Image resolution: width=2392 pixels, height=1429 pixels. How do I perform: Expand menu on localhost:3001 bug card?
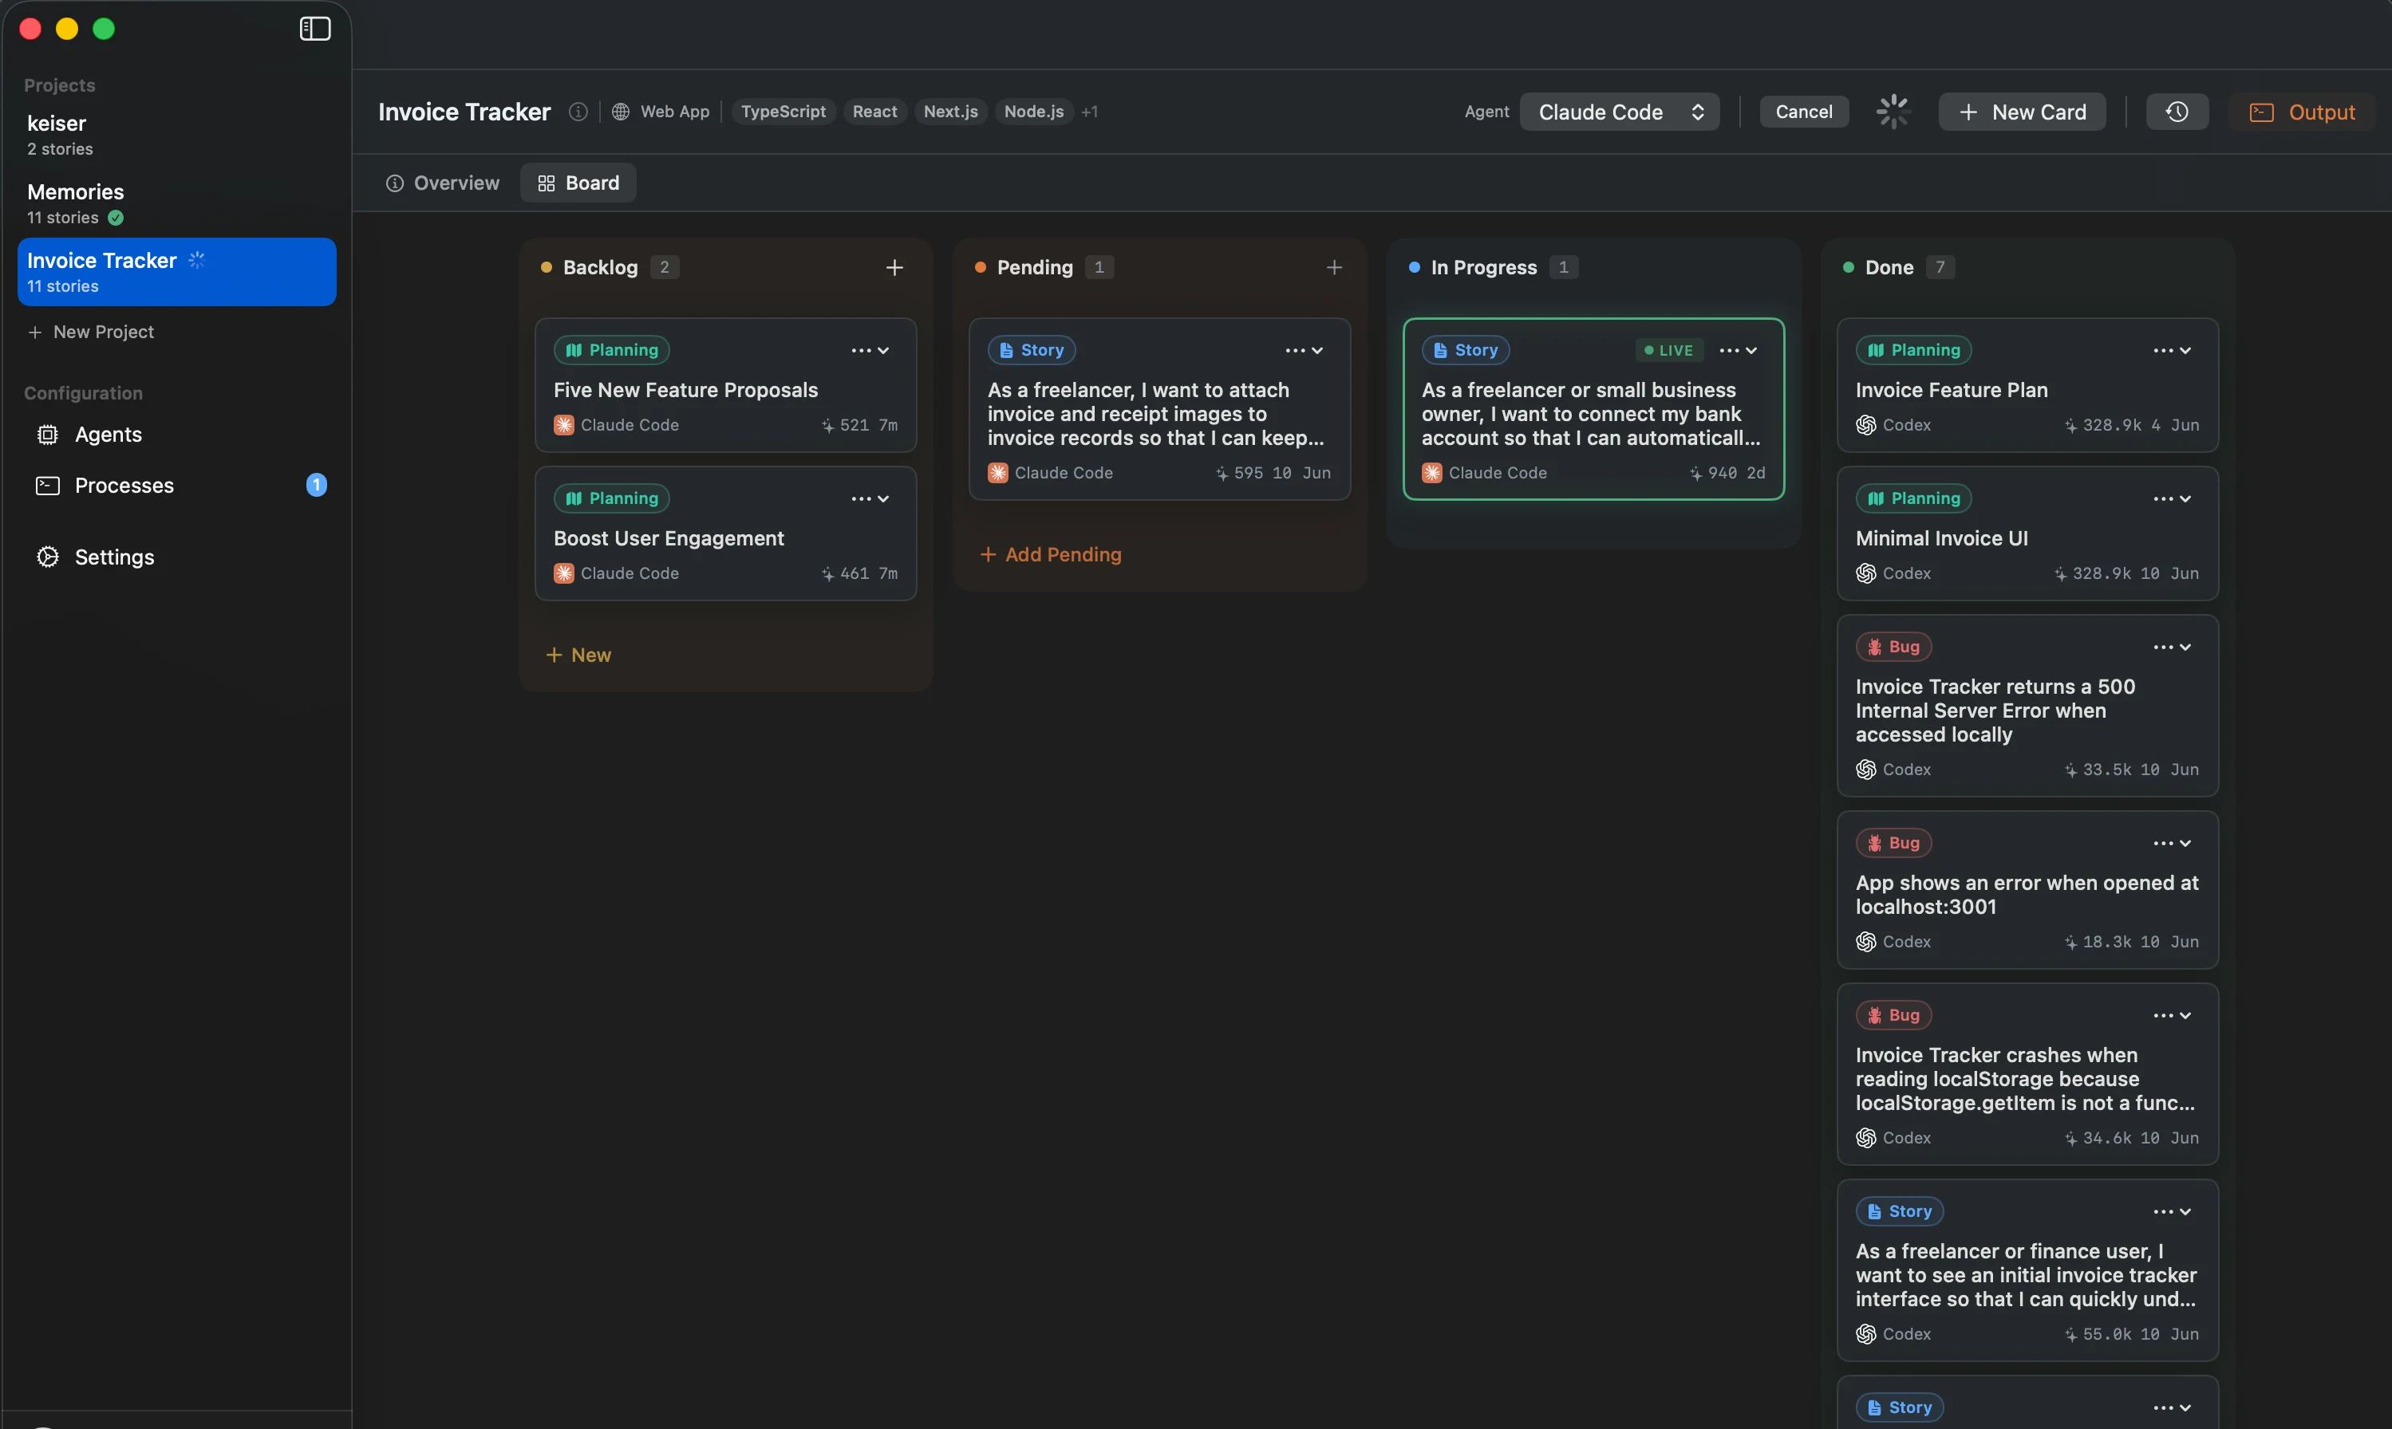point(2173,844)
